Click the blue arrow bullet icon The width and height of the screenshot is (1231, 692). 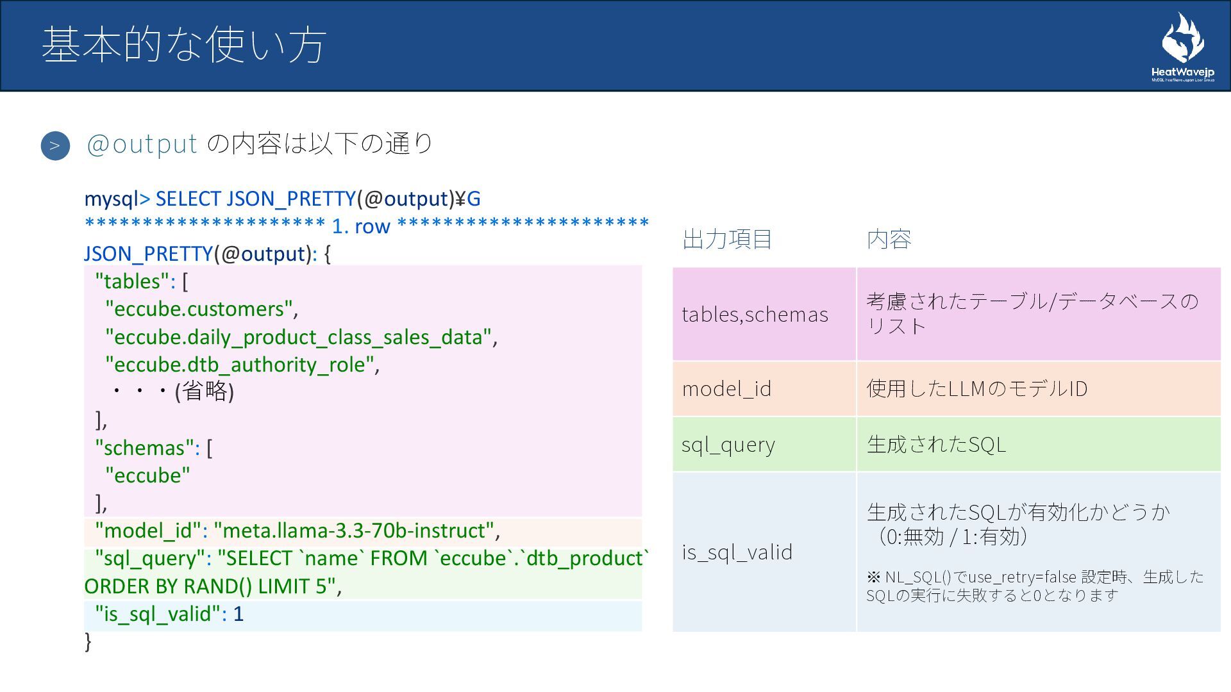tap(55, 145)
